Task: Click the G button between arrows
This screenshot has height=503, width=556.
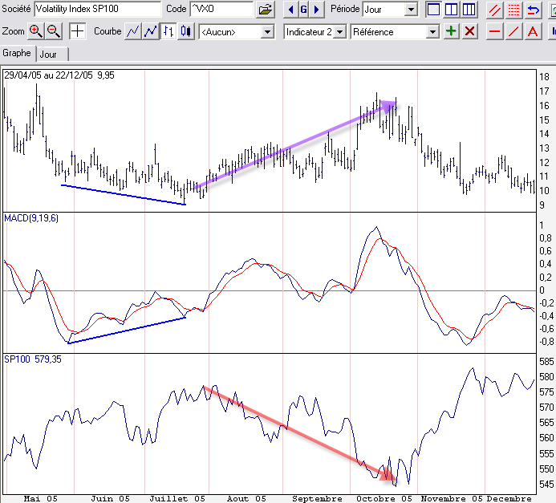Action: point(303,10)
